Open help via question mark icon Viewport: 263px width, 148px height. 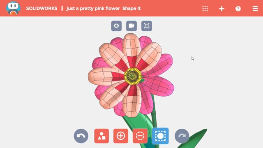coord(238,9)
